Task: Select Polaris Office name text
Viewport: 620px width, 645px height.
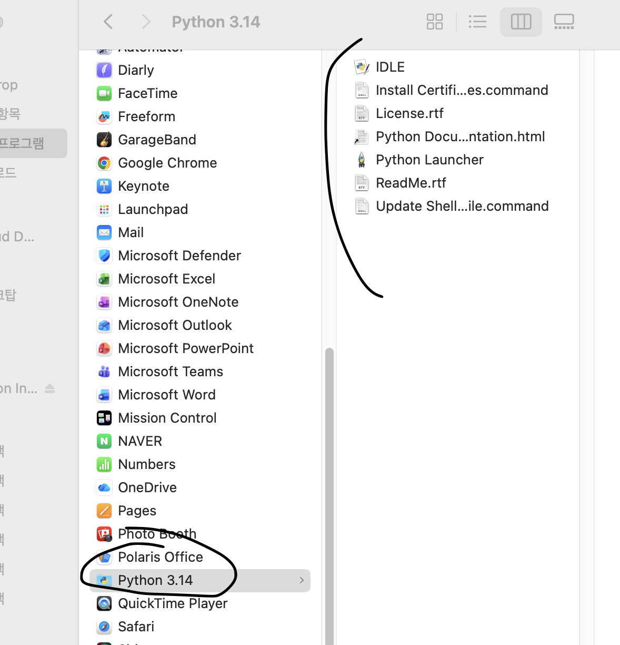Action: point(161,557)
